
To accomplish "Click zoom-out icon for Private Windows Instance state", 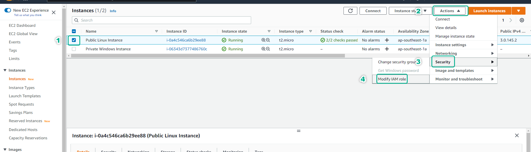I will pos(268,49).
